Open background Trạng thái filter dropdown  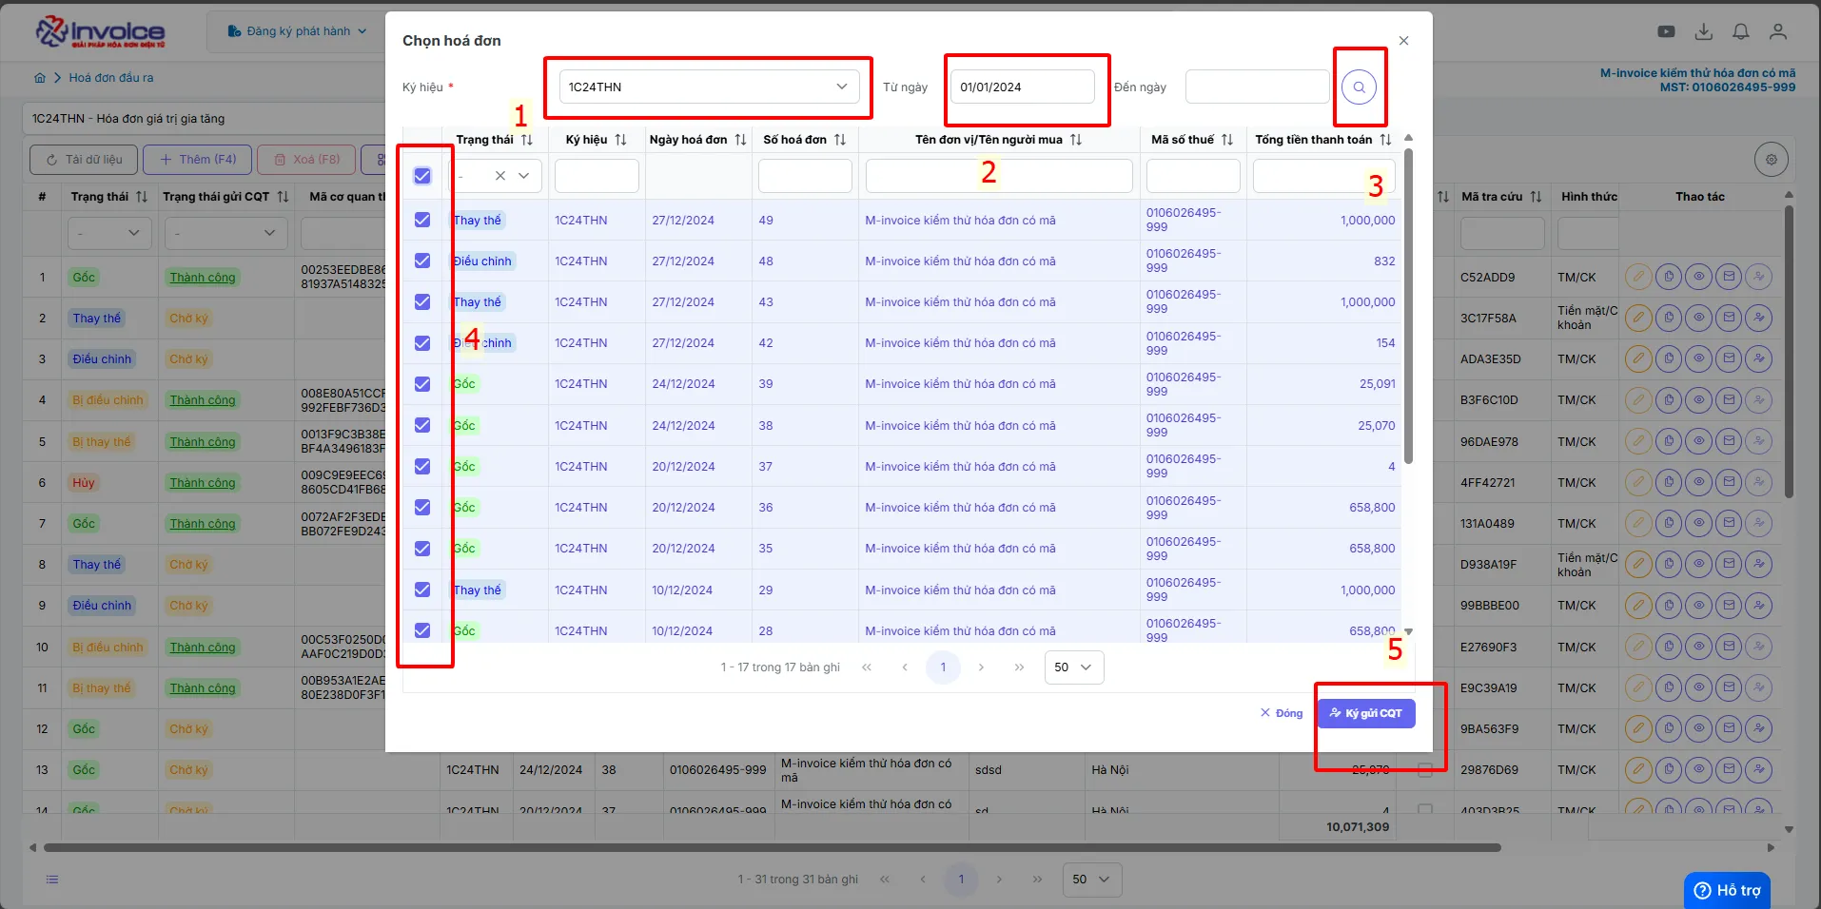tap(109, 233)
